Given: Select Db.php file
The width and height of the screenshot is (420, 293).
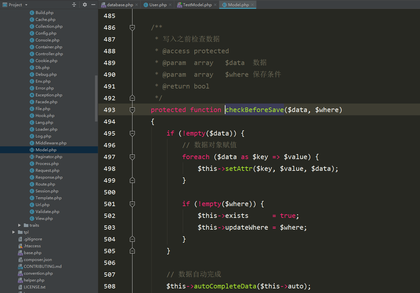Looking at the screenshot, I should pyautogui.click(x=42, y=68).
